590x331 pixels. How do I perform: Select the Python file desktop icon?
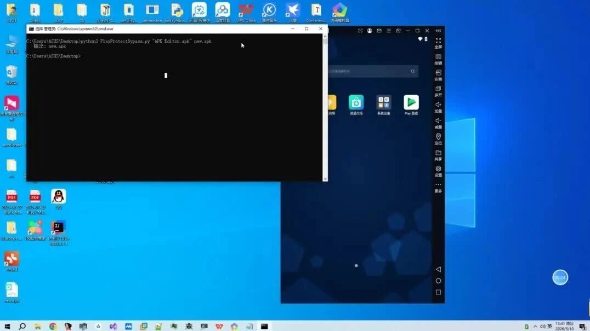click(x=175, y=13)
